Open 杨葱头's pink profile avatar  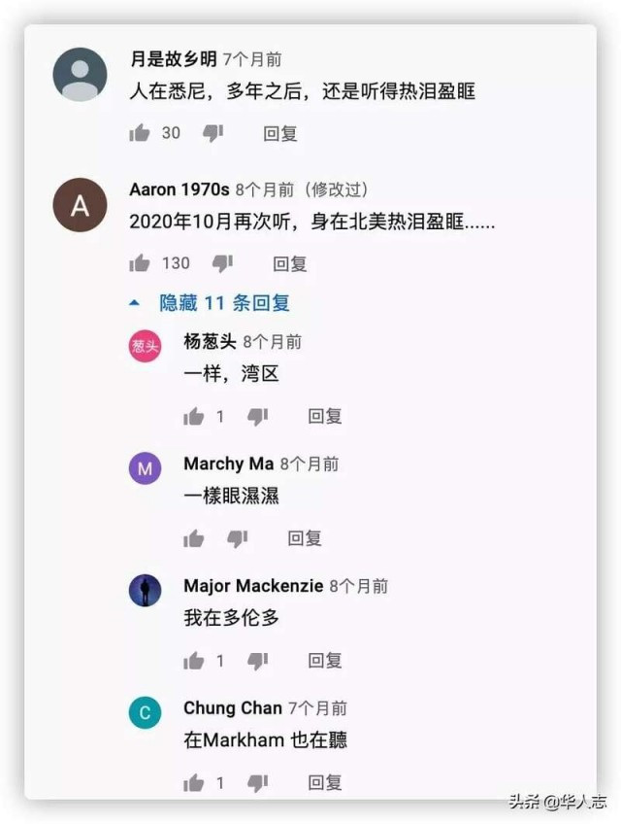(x=145, y=346)
